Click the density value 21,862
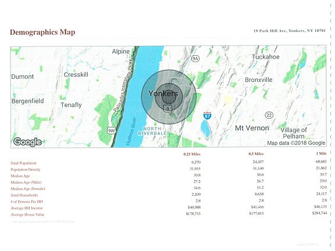335x251 pixels. 321,168
